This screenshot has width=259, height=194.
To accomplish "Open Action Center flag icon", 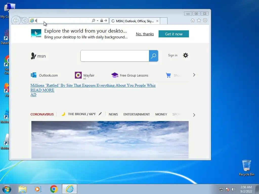I will [x=227, y=189].
